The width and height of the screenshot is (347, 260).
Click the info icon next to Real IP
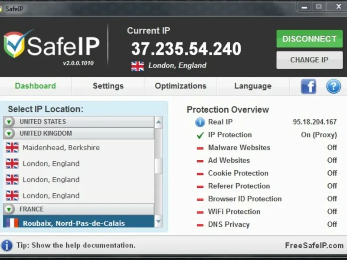[x=200, y=122]
